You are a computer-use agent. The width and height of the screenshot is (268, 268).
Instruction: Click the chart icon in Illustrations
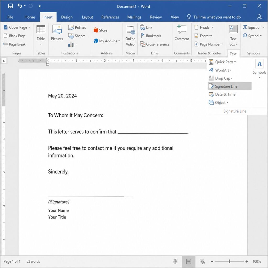click(x=71, y=44)
